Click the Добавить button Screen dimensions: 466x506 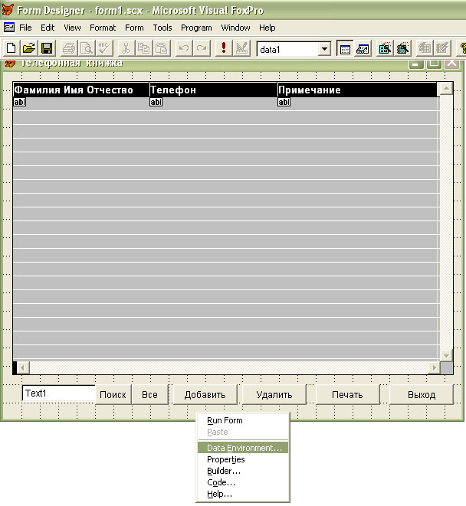coord(205,395)
